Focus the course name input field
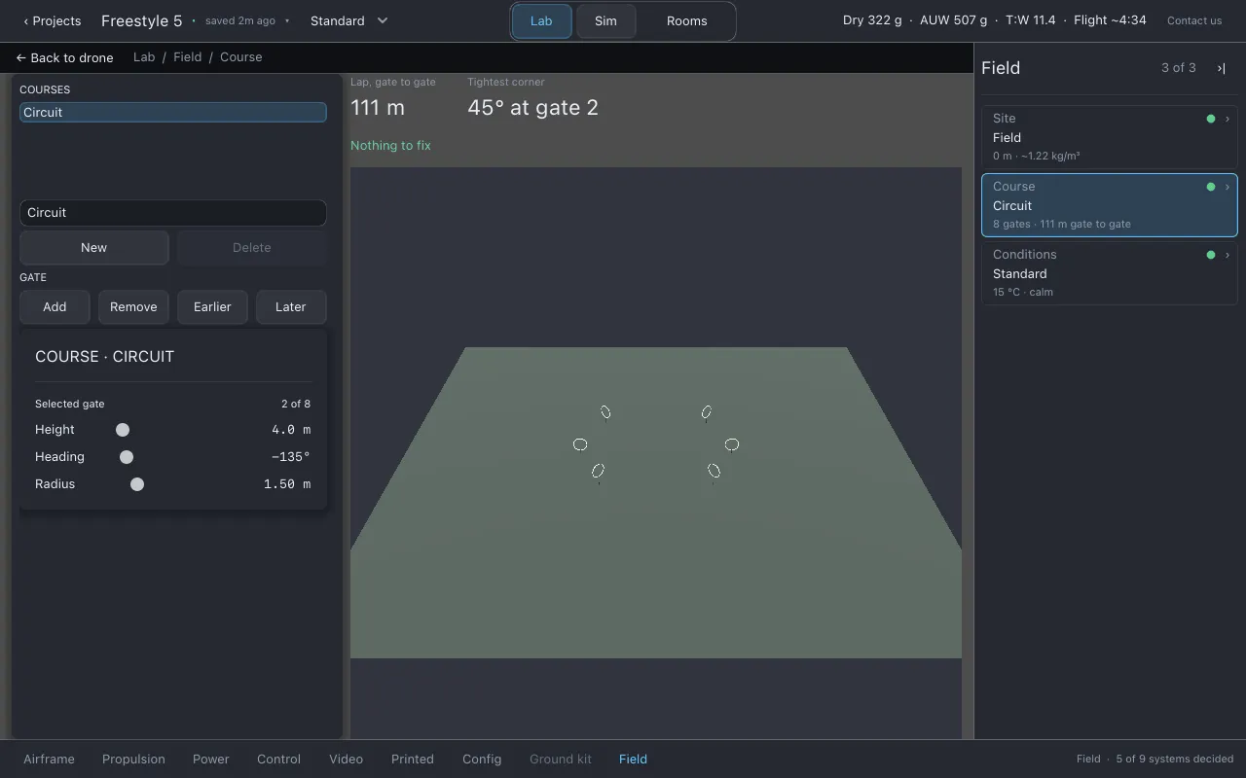Viewport: 1246px width, 778px height. [173, 213]
